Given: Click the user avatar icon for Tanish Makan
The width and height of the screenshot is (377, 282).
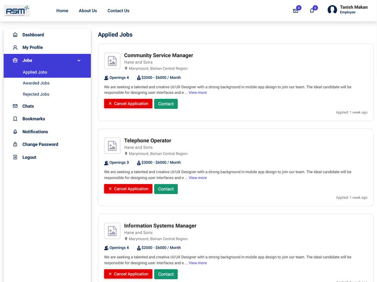Looking at the screenshot, I should click(x=332, y=9).
